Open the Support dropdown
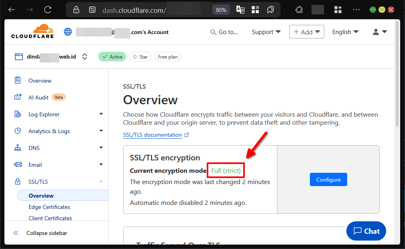This screenshot has width=405, height=249. coord(266,32)
